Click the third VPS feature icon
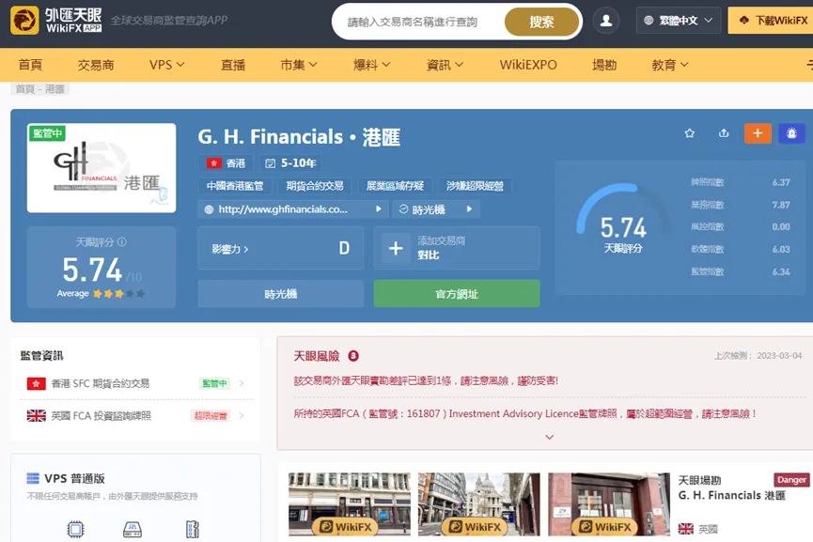 [192, 530]
